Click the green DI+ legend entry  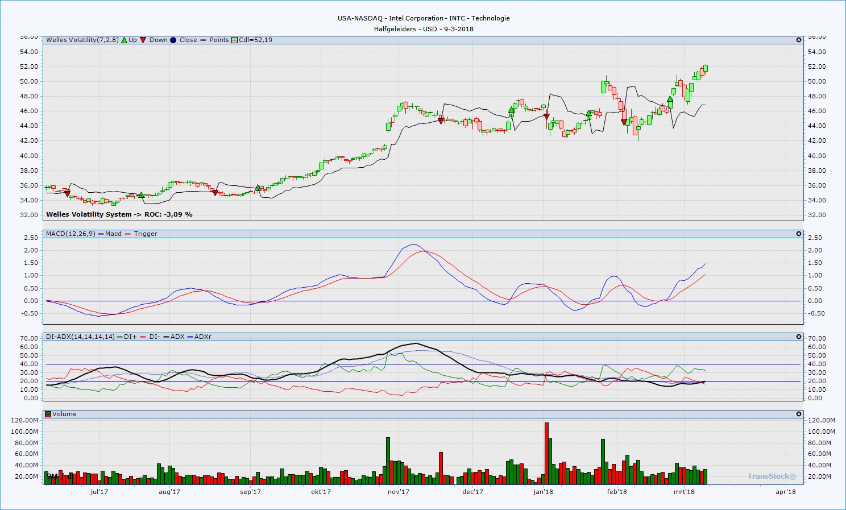[127, 337]
